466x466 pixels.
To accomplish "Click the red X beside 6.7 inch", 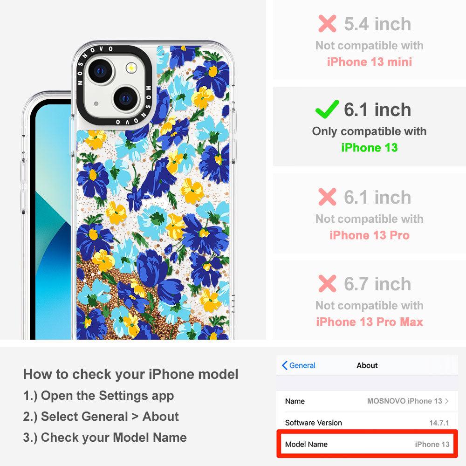I will [327, 283].
